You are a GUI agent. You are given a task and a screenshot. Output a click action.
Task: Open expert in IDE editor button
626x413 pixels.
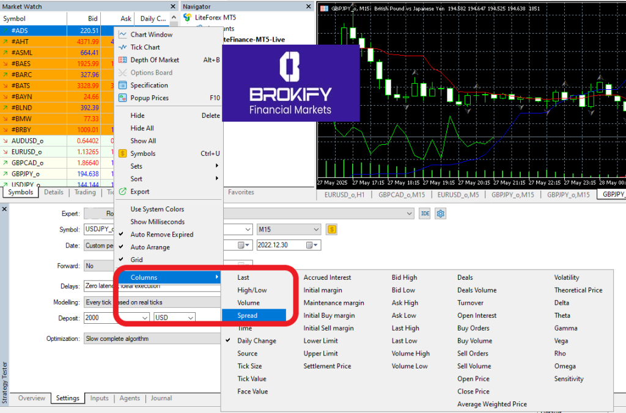point(425,213)
